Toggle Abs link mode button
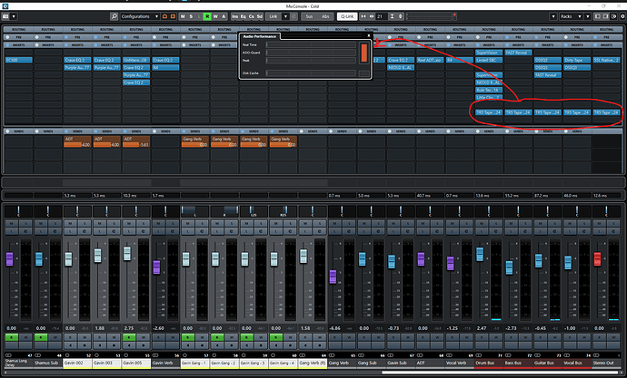This screenshot has height=378, width=627. point(325,16)
